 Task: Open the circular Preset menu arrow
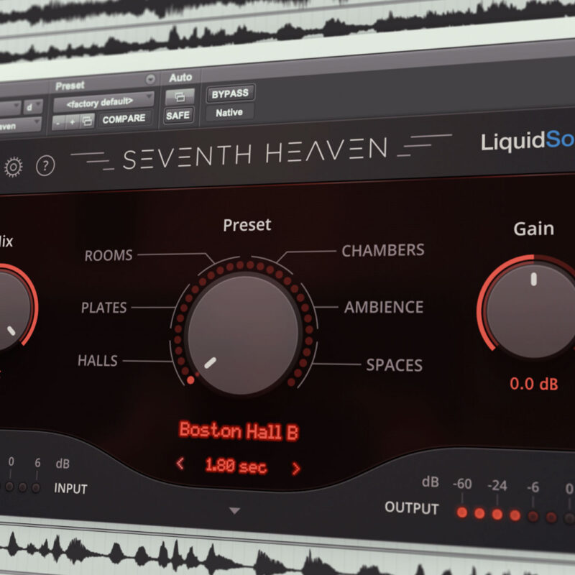point(150,79)
